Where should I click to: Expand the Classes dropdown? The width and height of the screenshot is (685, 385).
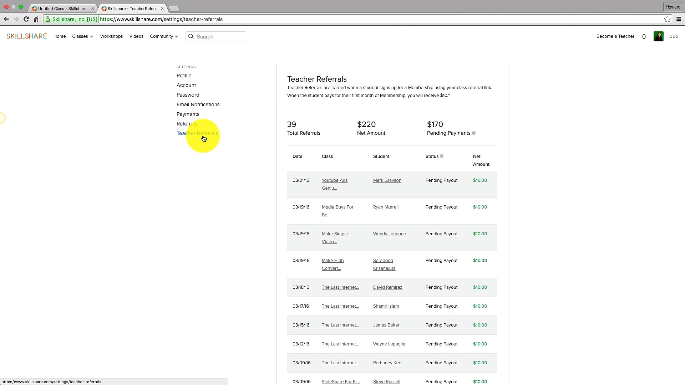82,36
